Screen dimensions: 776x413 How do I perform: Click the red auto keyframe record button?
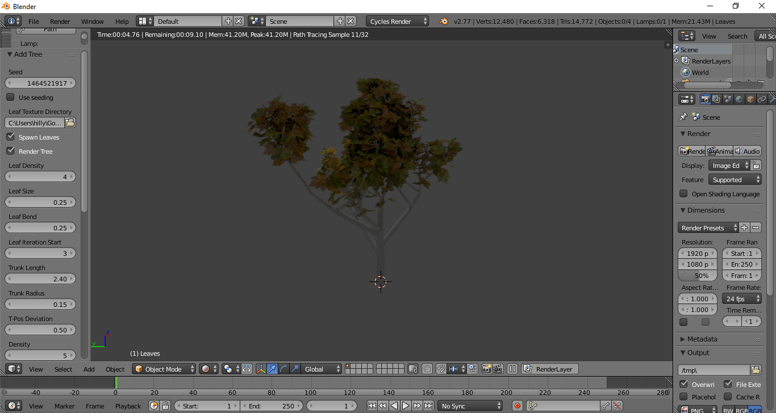coord(518,406)
